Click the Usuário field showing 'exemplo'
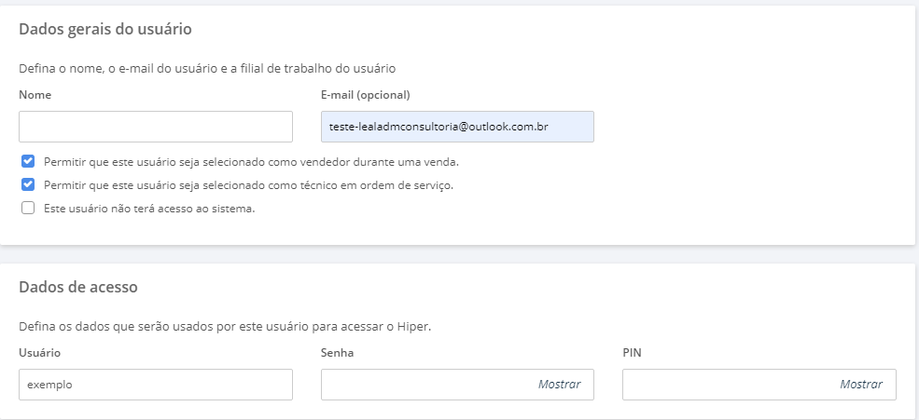919x420 pixels. pyautogui.click(x=155, y=385)
